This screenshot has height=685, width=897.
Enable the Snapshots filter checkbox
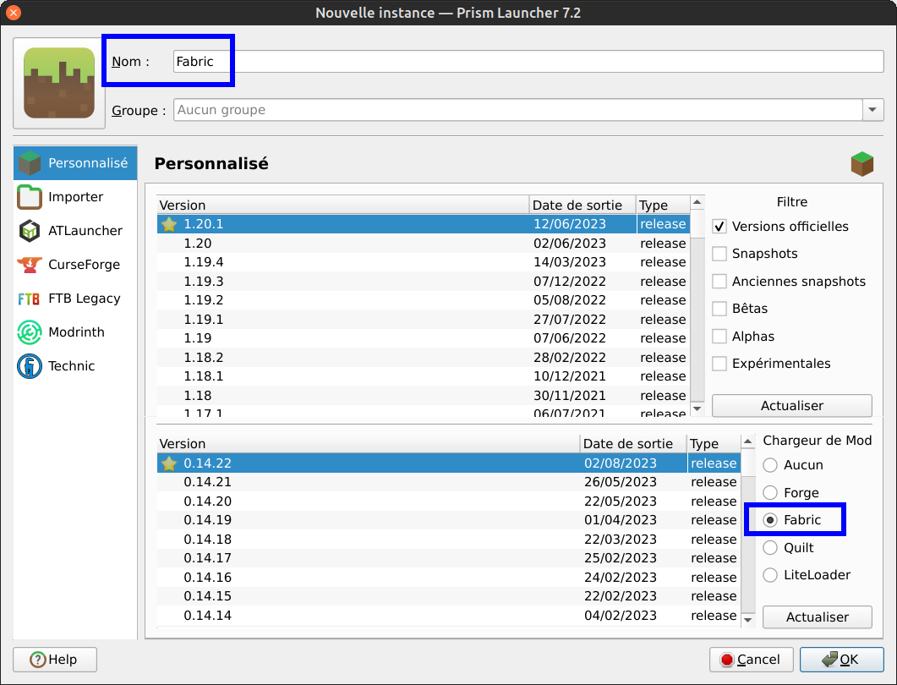pyautogui.click(x=719, y=254)
